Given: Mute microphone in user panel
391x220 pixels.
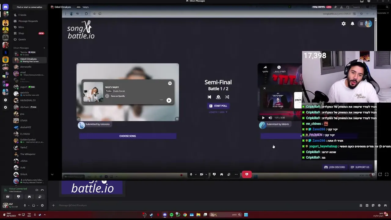Looking at the screenshot, I should coord(25,205).
